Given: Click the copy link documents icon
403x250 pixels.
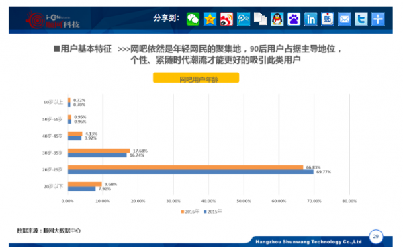Looking at the screenshot, I should (x=260, y=19).
